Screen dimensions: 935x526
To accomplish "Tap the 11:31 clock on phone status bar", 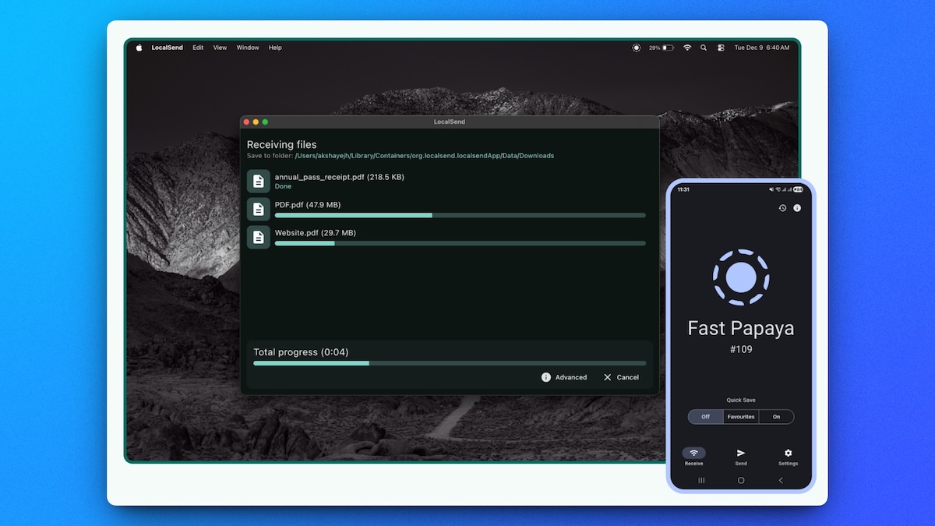I will point(683,189).
